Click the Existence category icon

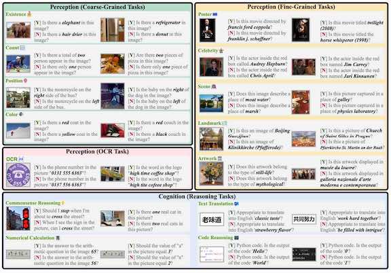29,14
